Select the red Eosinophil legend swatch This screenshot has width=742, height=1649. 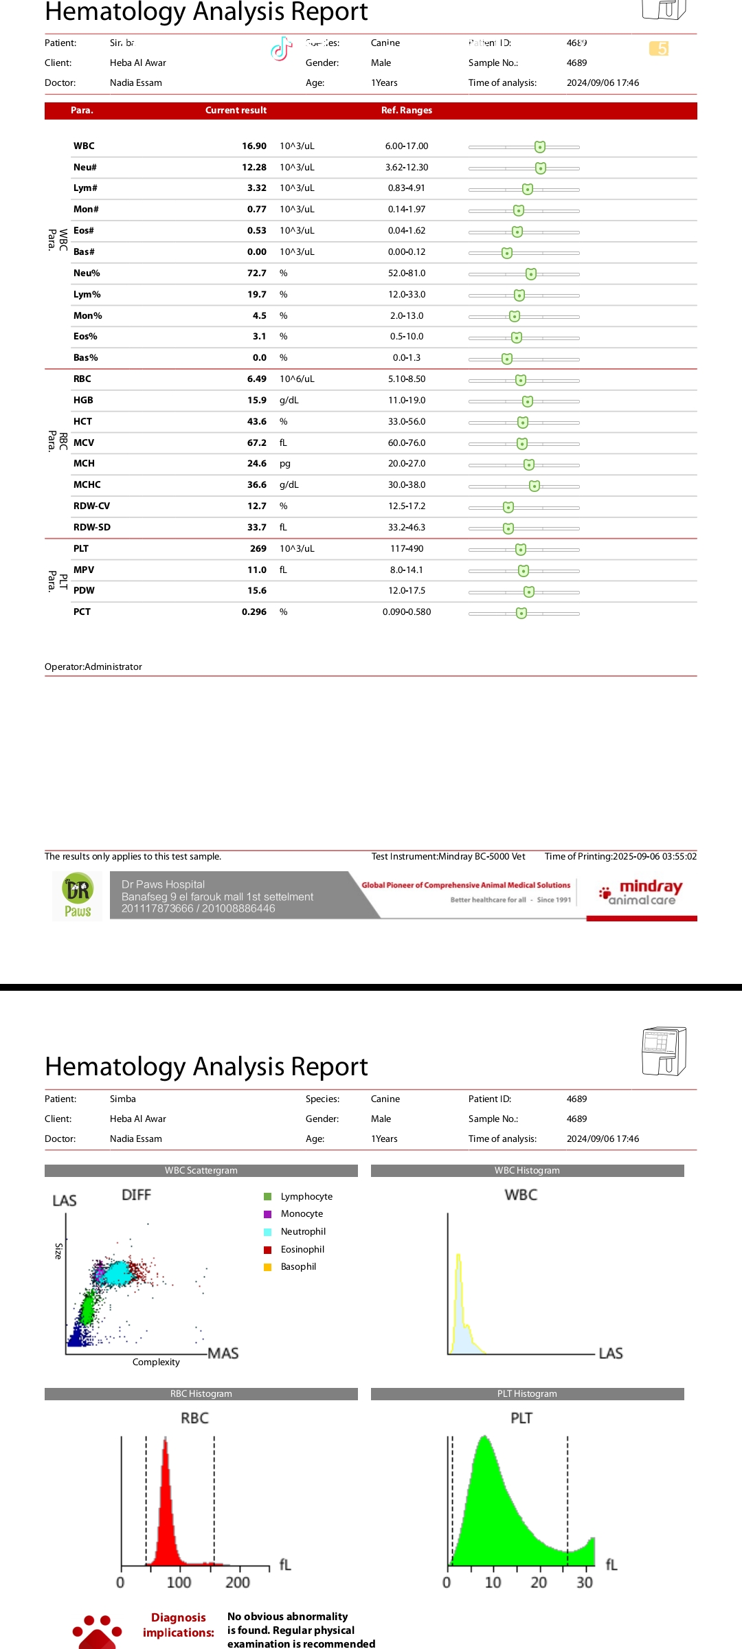(268, 1250)
